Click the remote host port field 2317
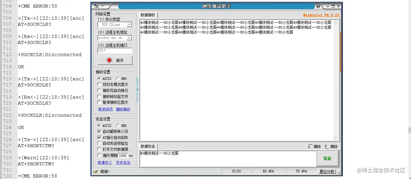This screenshot has width=411, height=179. click(x=115, y=51)
